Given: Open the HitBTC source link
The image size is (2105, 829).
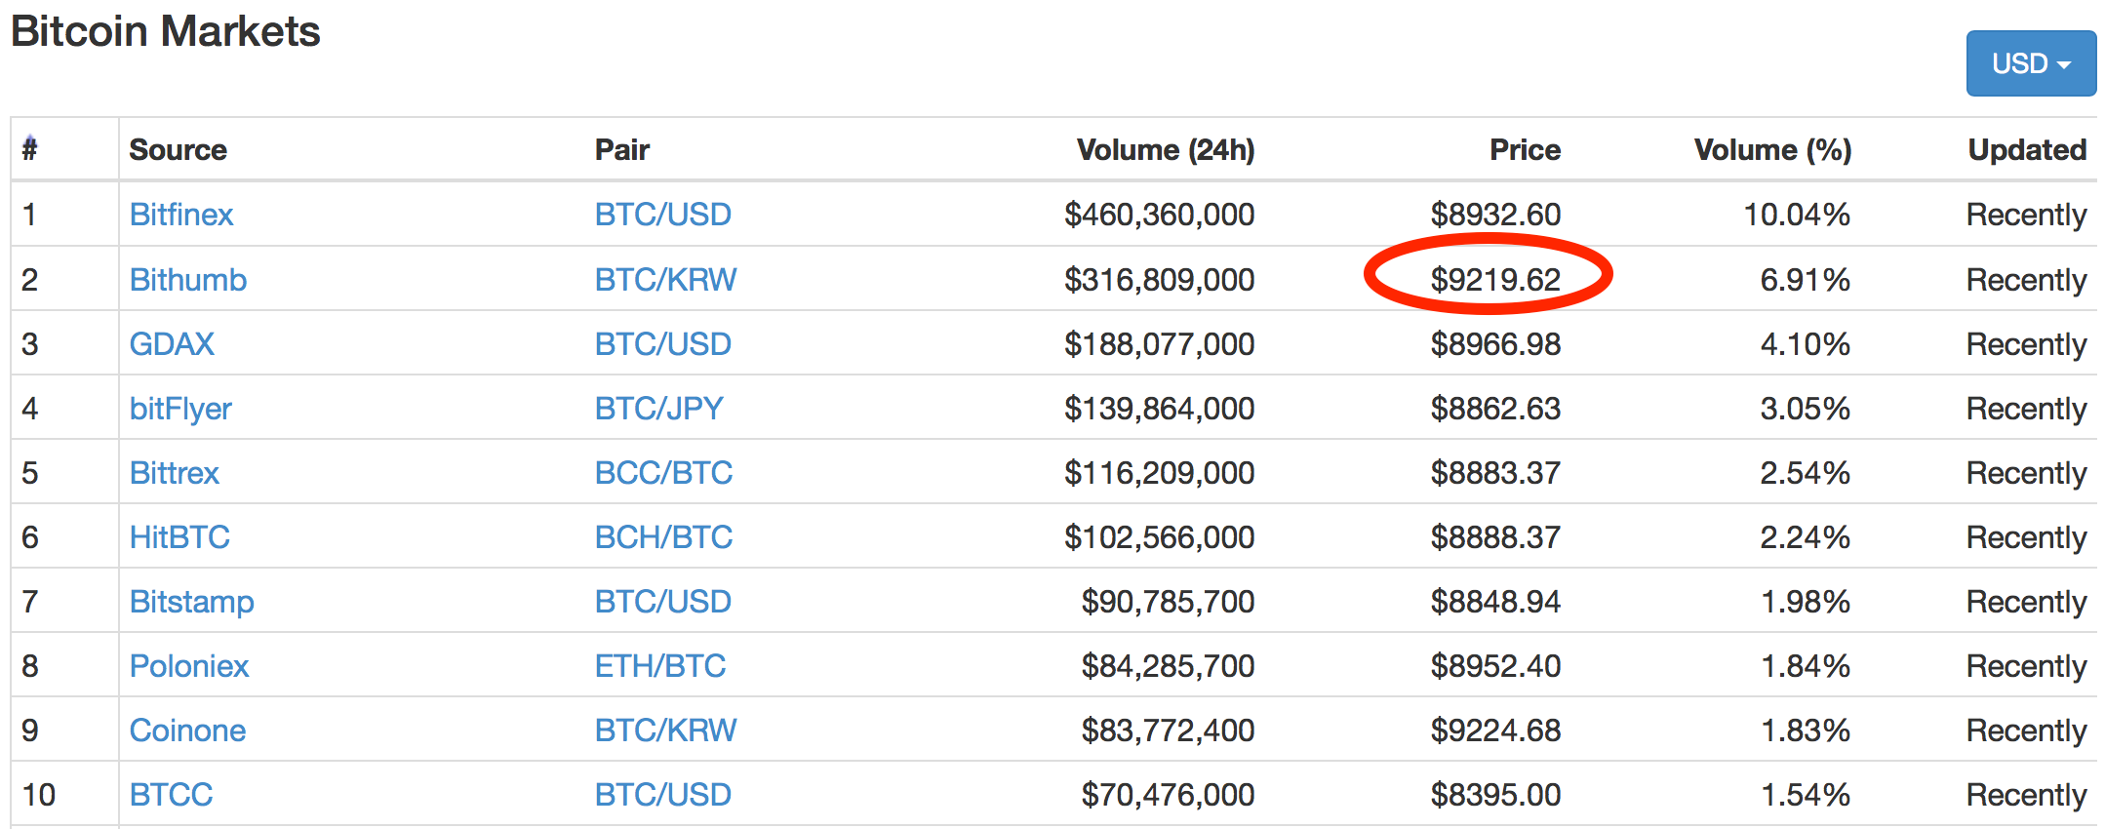Looking at the screenshot, I should tap(179, 537).
